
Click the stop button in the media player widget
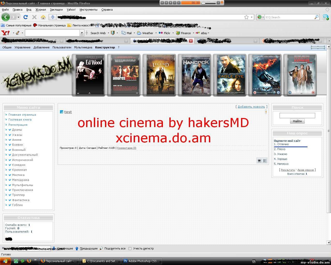coord(170,3)
